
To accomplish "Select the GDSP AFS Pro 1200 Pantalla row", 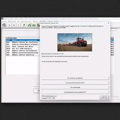I will click(x=23, y=49).
